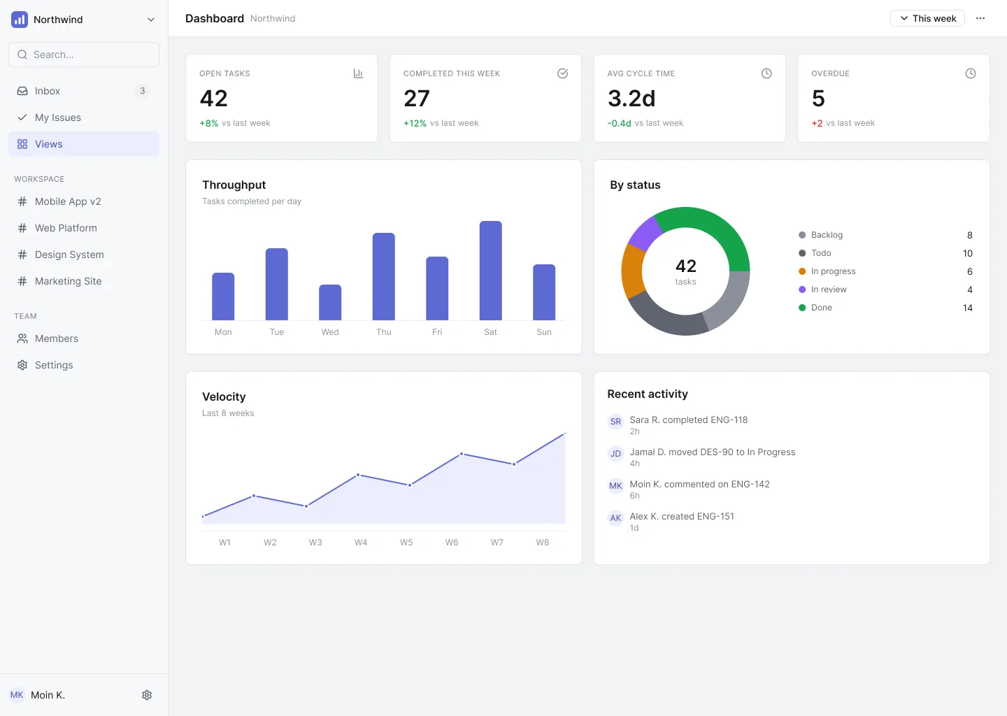Viewport: 1007px width, 716px height.
Task: Click the W4 point on Velocity chart
Action: coord(358,475)
